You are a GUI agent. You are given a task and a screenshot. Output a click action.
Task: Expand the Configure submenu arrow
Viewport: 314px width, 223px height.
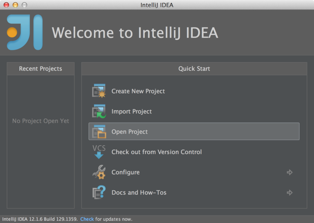click(x=290, y=172)
